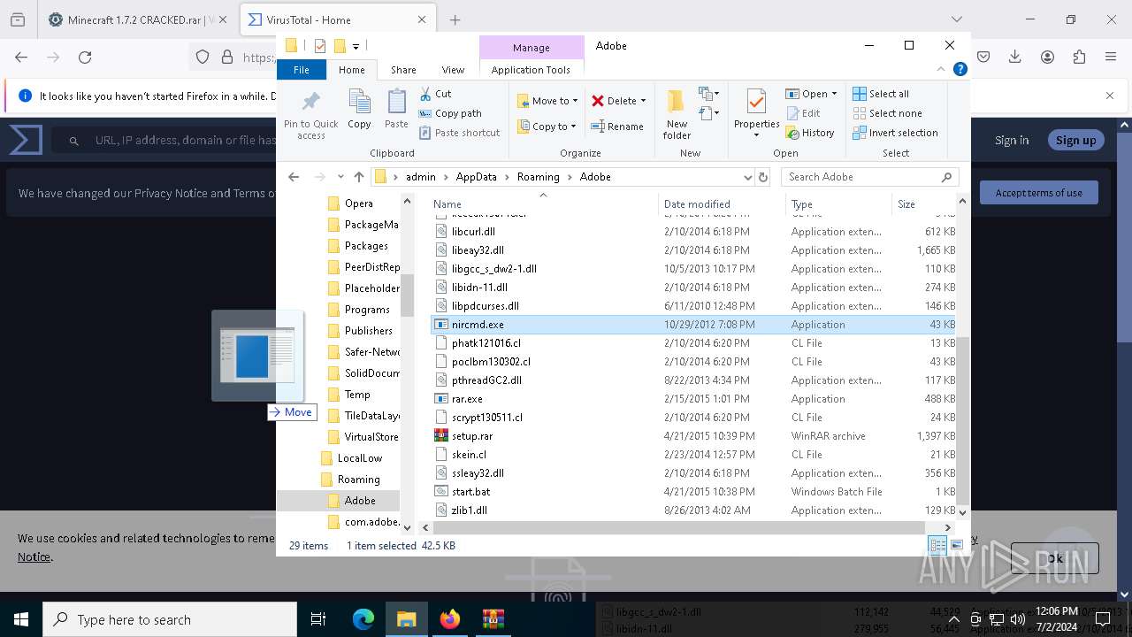This screenshot has width=1132, height=637.
Task: Select the Temp folder in the tree
Action: click(357, 395)
